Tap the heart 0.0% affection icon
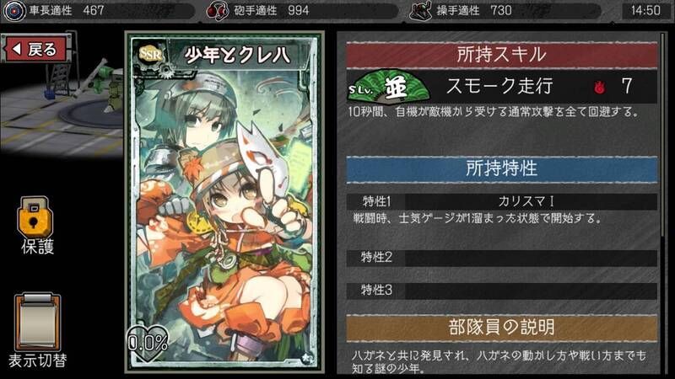This screenshot has width=675, height=379. tap(148, 344)
